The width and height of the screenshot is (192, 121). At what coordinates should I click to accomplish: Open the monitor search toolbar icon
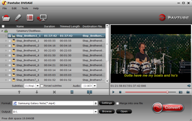click(42, 18)
